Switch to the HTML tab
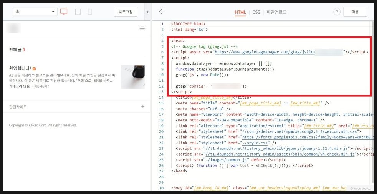377x194 pixels. 240,12
